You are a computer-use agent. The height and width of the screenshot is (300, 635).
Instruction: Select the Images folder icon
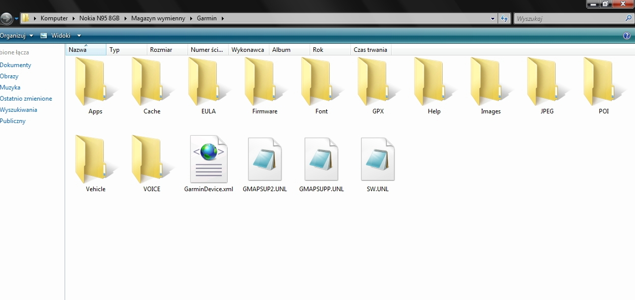coord(490,81)
